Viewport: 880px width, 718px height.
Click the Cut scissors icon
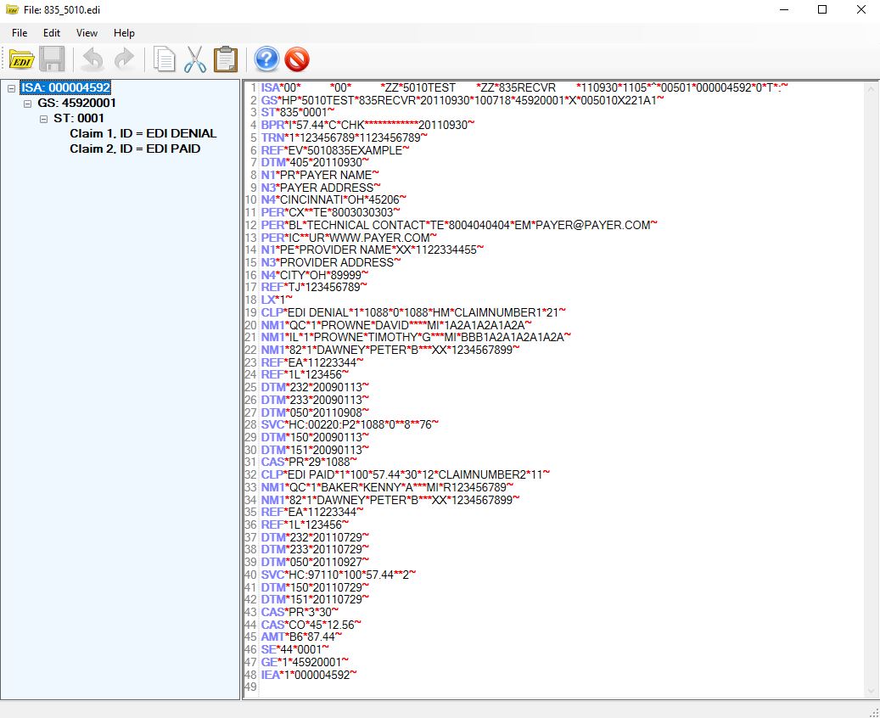pos(194,59)
